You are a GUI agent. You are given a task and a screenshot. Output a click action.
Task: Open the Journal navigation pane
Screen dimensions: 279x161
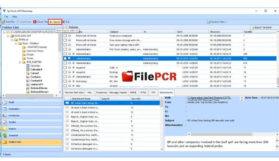pos(32,135)
